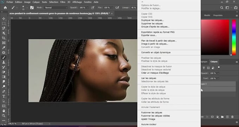
Task: Select the Rectangular Marquee tool
Action: coord(4,24)
